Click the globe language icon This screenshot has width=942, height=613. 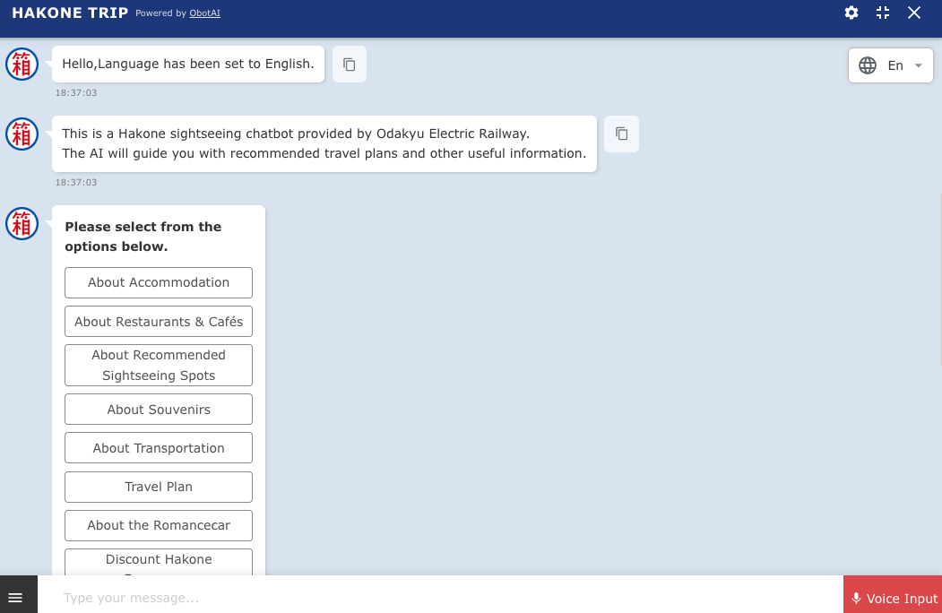tap(868, 65)
